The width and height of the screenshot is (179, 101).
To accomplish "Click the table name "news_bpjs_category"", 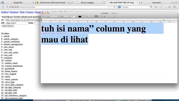I will click(x=14, y=85).
